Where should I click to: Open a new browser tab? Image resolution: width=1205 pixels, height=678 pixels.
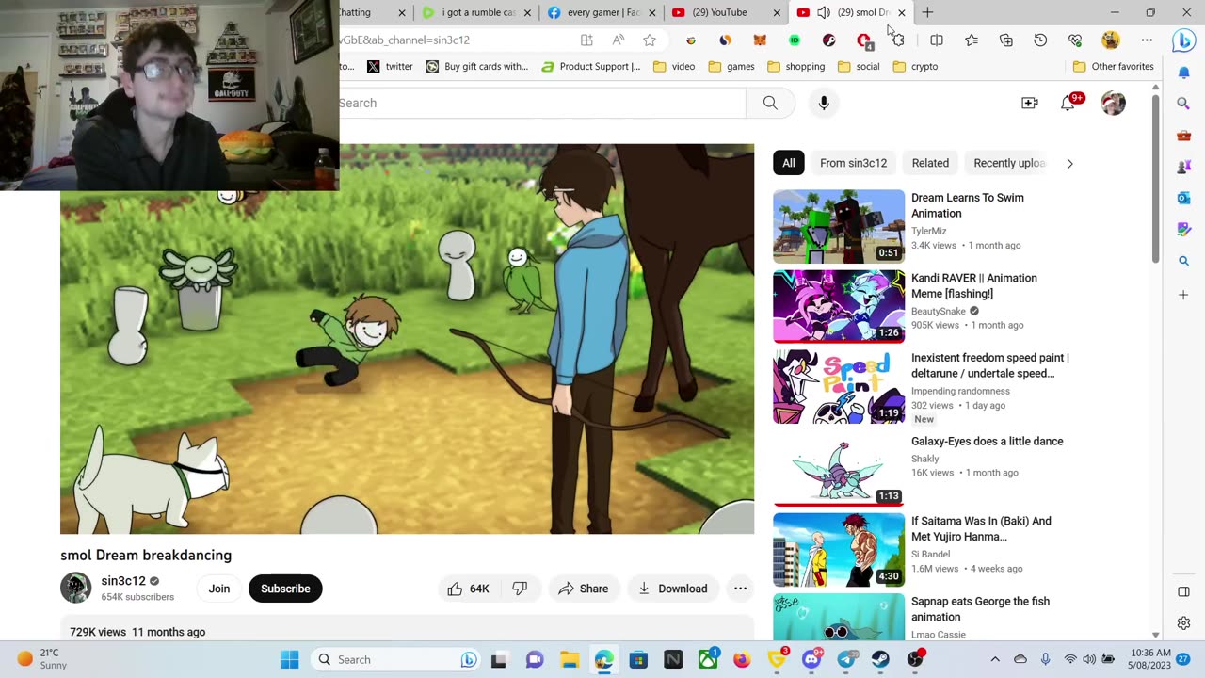tap(927, 12)
